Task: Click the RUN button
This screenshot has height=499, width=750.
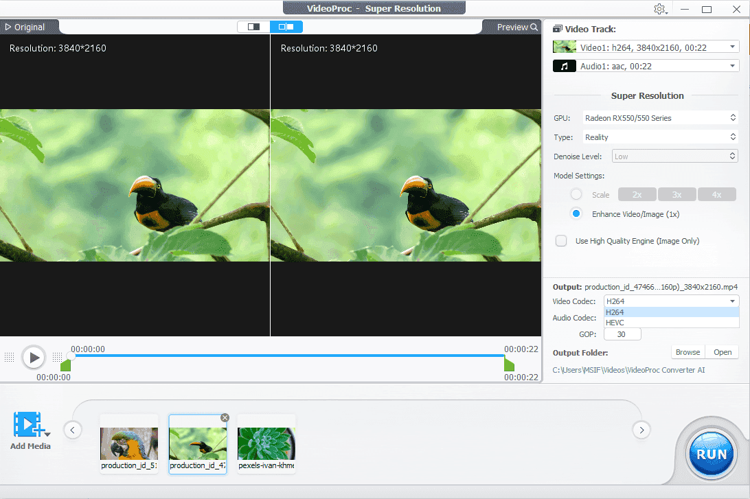Action: click(x=712, y=454)
